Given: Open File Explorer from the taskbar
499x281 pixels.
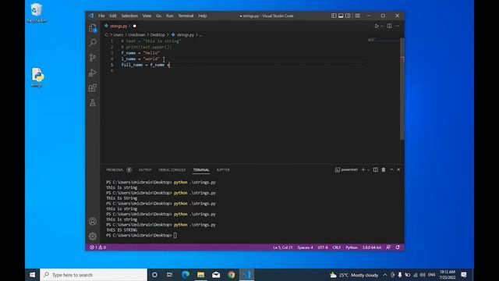Looking at the screenshot, I should [x=200, y=275].
